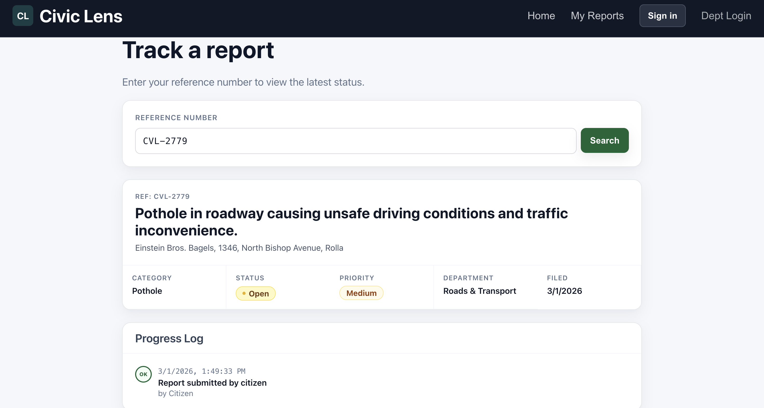Click the REF: CVL-2779 label
The height and width of the screenshot is (408, 764).
click(162, 196)
